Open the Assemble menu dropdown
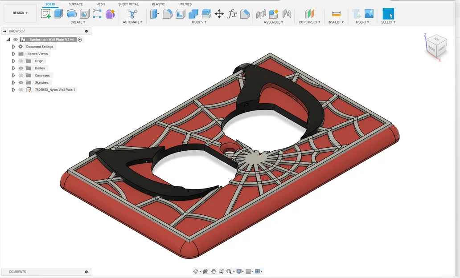 click(273, 22)
